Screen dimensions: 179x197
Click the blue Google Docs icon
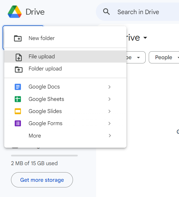18,87
